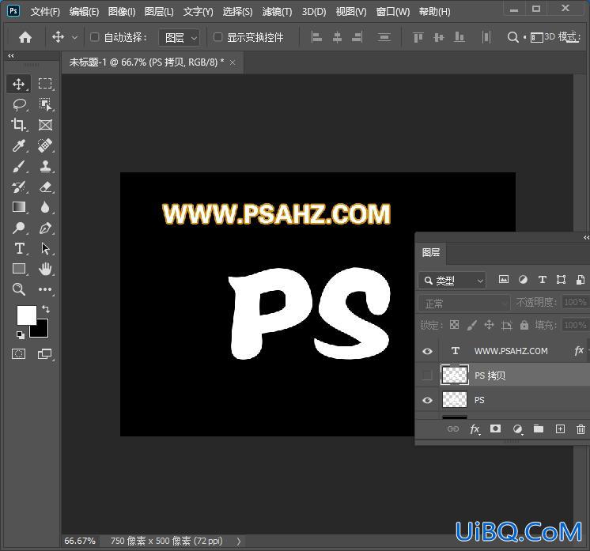Open the 编辑(E) menu
Viewport: 590px width, 551px height.
(85, 12)
